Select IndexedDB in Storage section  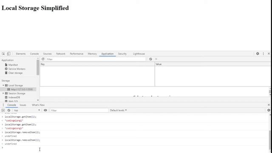pyautogui.click(x=14, y=97)
